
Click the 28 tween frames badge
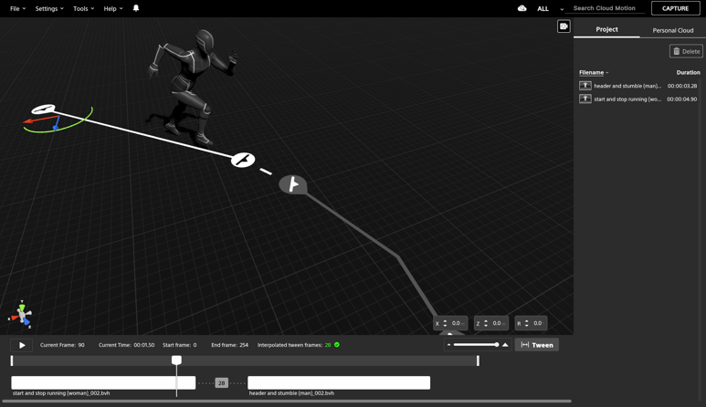pos(221,383)
